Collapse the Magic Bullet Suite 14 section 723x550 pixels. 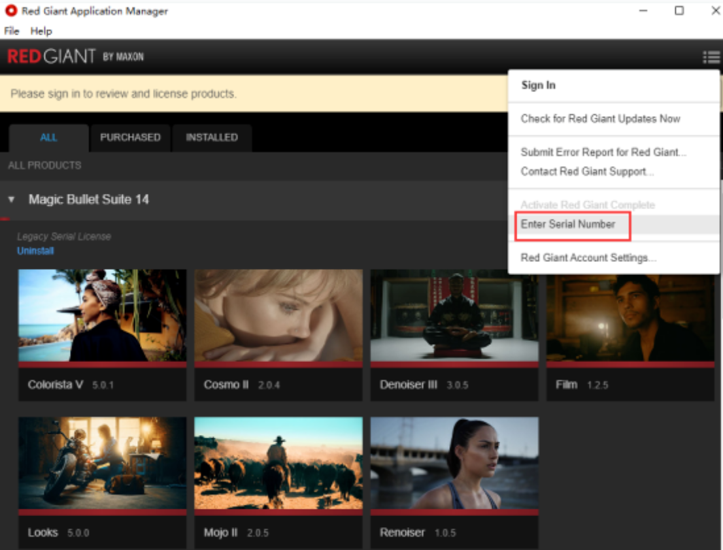coord(12,199)
